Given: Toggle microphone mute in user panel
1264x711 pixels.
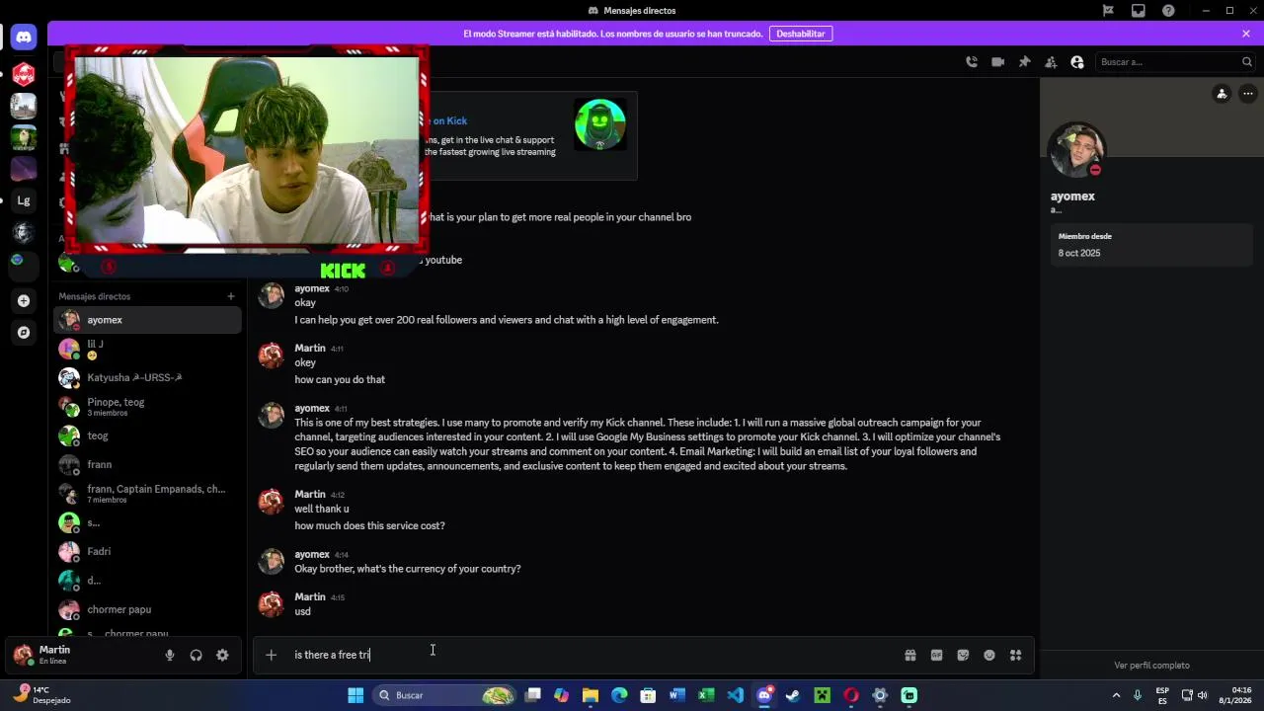Looking at the screenshot, I should [170, 655].
